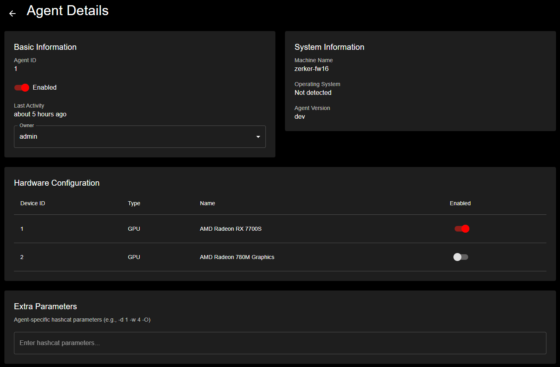Click the back arrow to leave Agent Details
This screenshot has height=367, width=560.
[12, 13]
